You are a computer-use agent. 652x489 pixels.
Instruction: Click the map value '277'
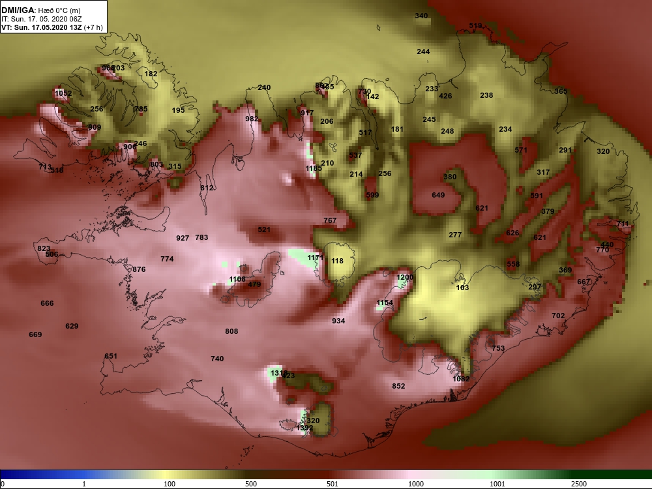coord(455,235)
